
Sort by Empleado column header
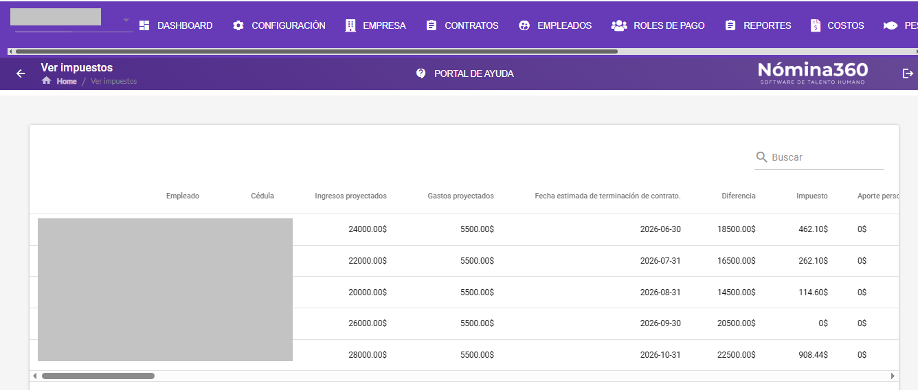(183, 196)
